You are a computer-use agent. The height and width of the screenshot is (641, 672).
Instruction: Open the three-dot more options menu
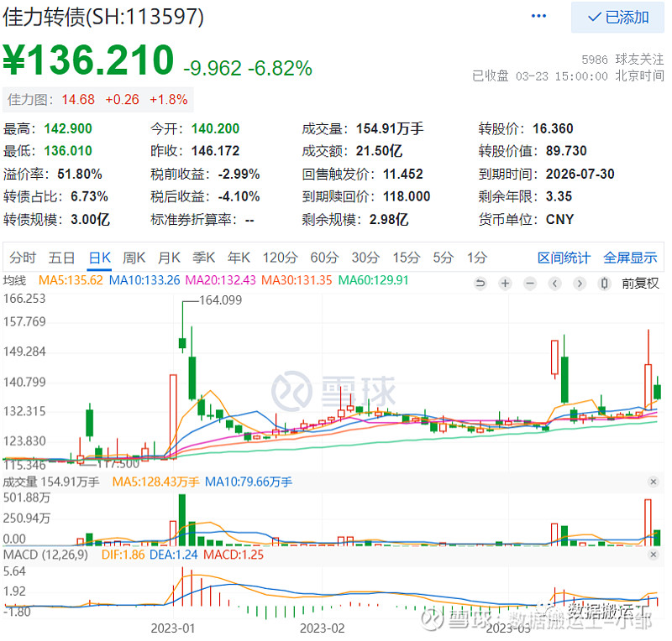click(x=538, y=16)
